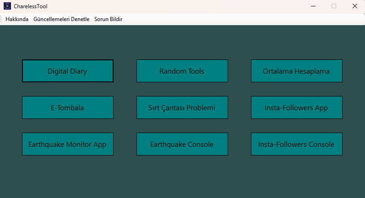365x198 pixels.
Task: Open the Earthquake Console
Action: (x=182, y=144)
